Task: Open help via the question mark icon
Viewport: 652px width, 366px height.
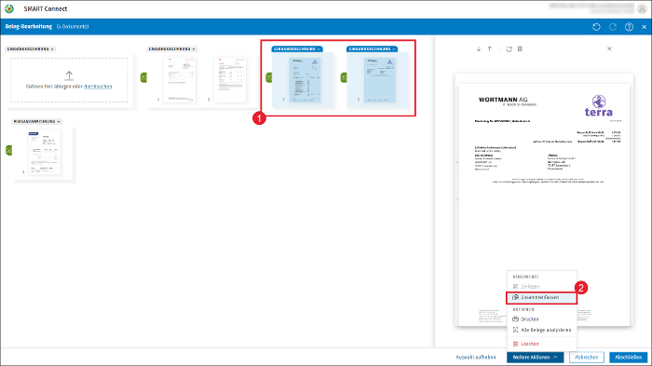Action: pyautogui.click(x=629, y=27)
